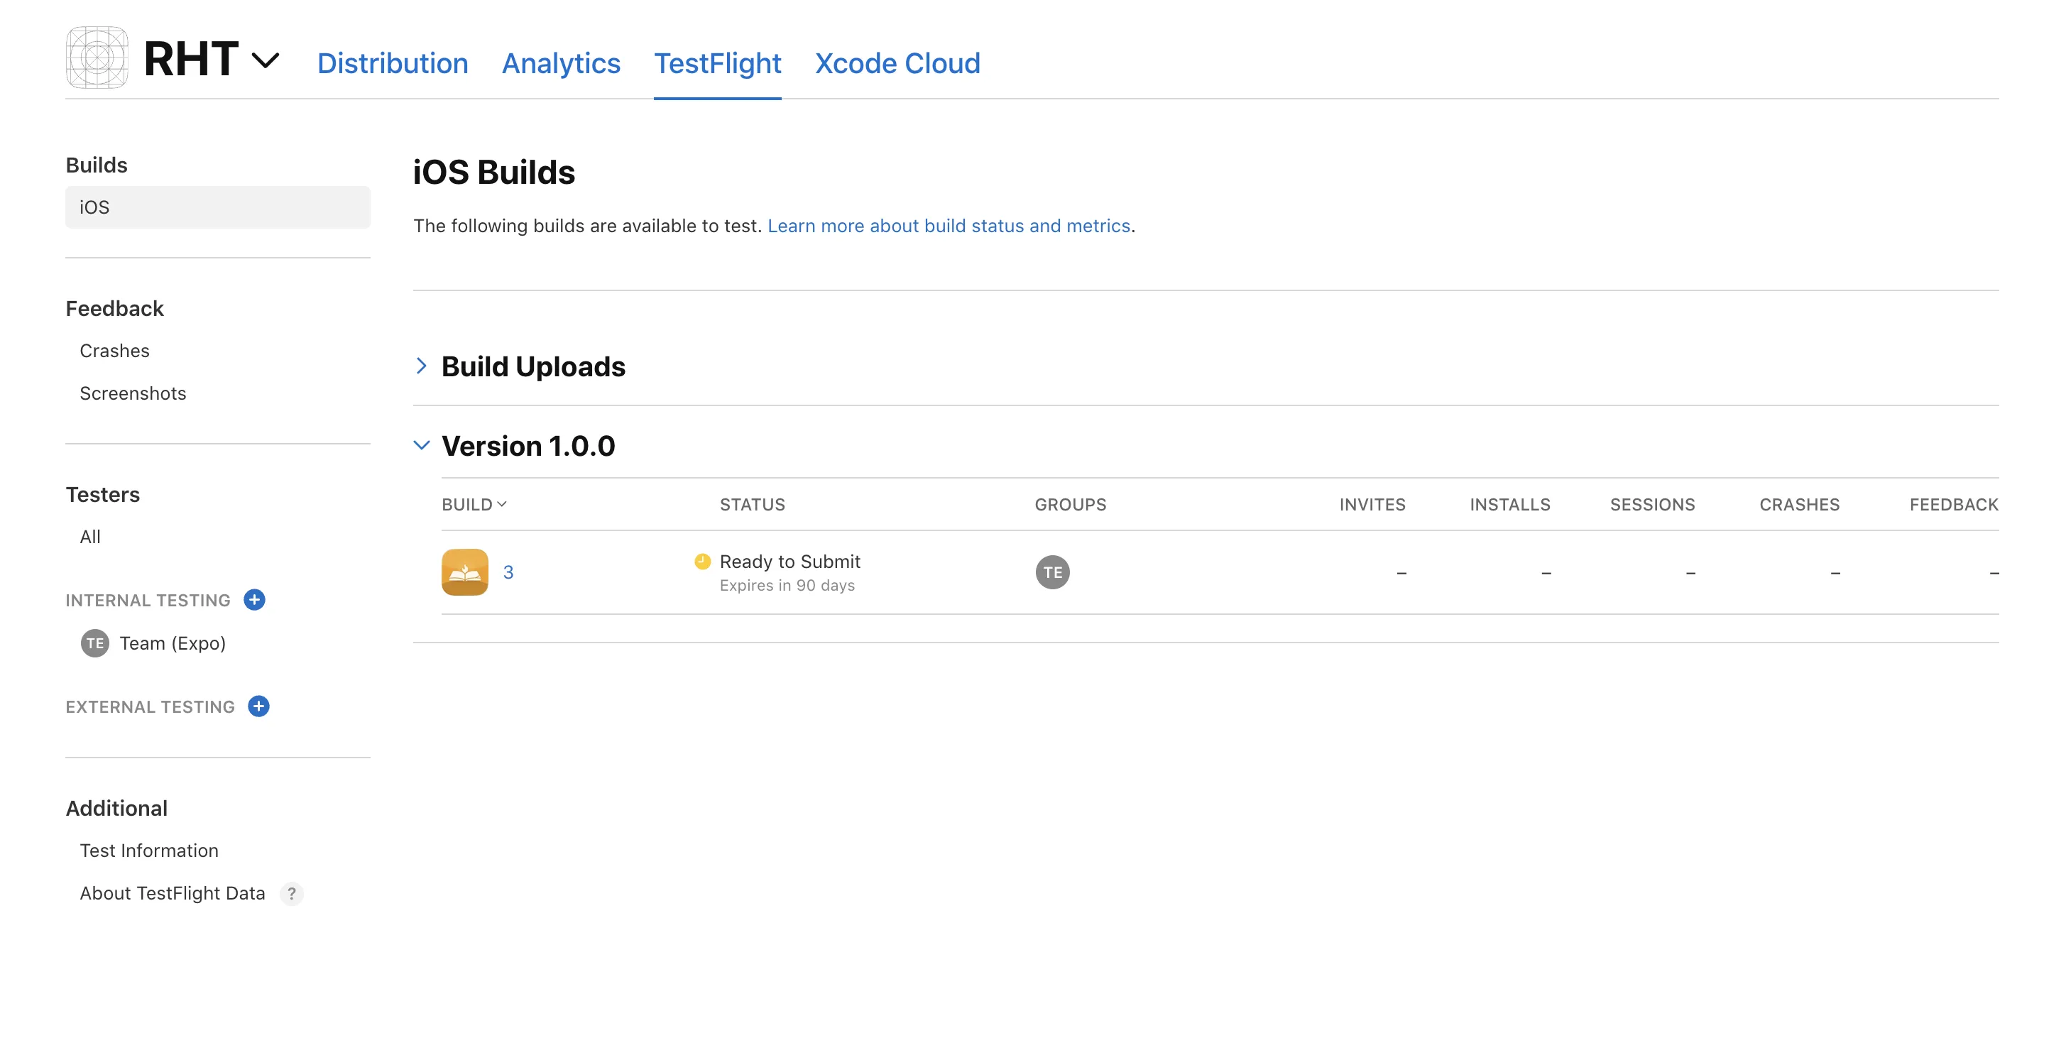Viewport: 2066px width, 1038px height.
Task: Open Screenshots feedback in sidebar
Action: [133, 393]
